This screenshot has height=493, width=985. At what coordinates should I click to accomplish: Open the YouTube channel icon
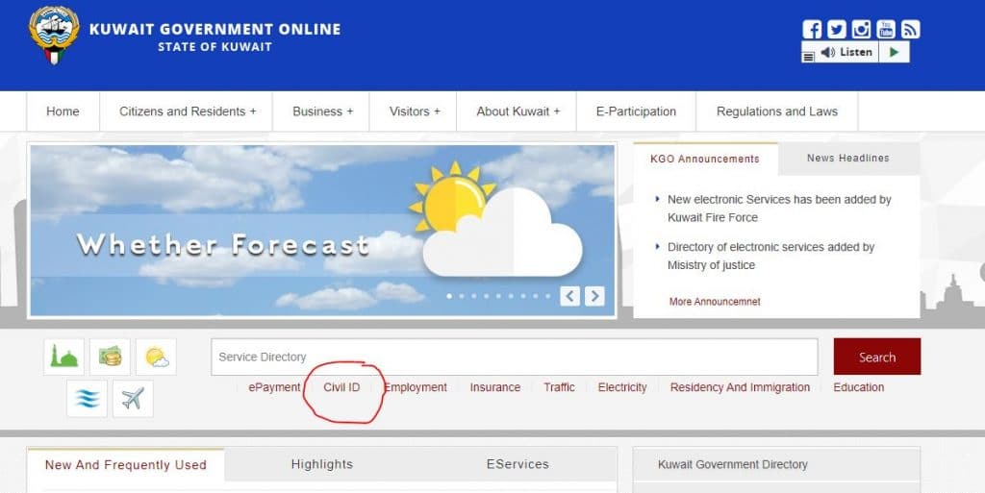[886, 29]
